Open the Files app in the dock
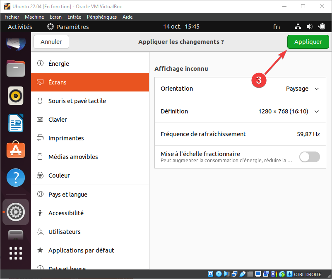The height and width of the screenshot is (279, 332). click(x=16, y=68)
